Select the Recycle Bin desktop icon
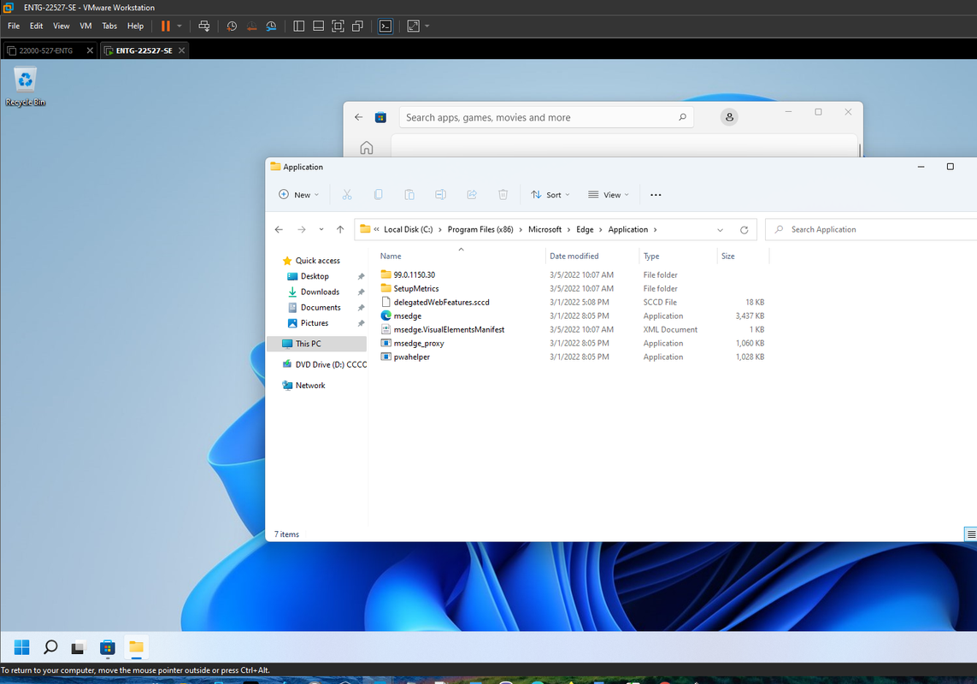The width and height of the screenshot is (977, 684). pyautogui.click(x=26, y=87)
